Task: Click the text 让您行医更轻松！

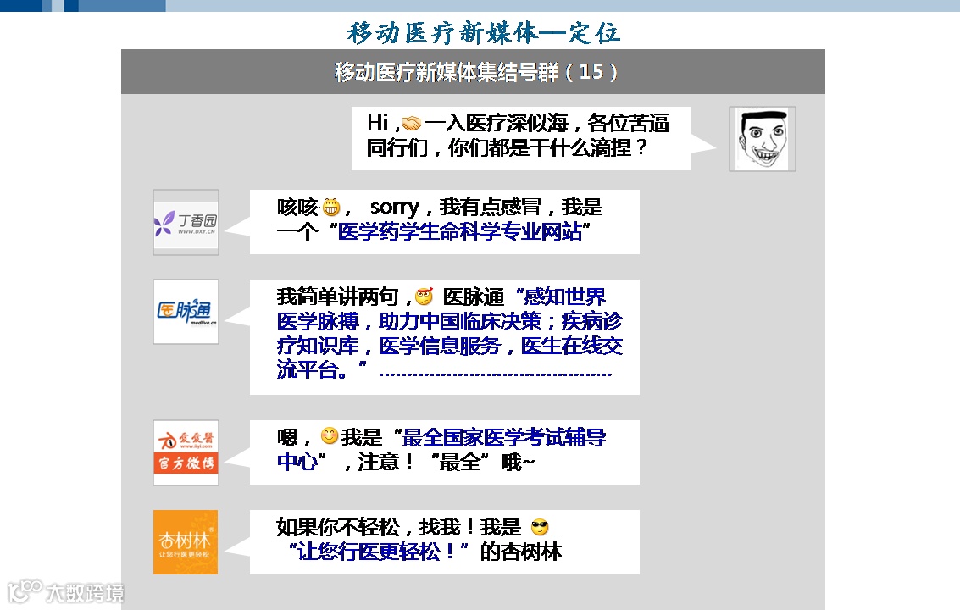Action: click(376, 552)
